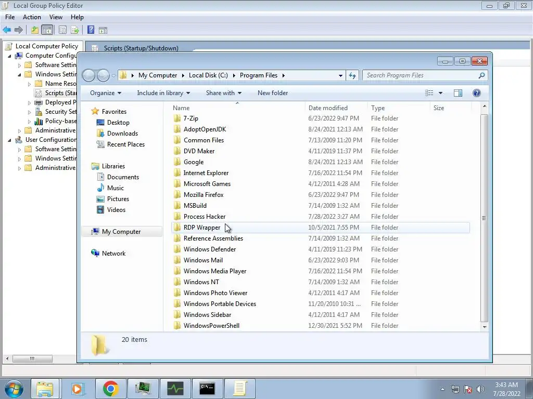Click the Action Center flag tray icon
This screenshot has height=399, width=533.
pyautogui.click(x=468, y=389)
